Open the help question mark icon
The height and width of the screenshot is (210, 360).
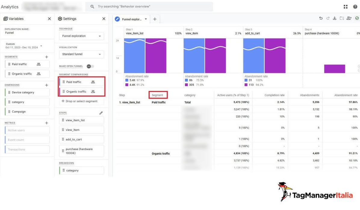coord(355,7)
